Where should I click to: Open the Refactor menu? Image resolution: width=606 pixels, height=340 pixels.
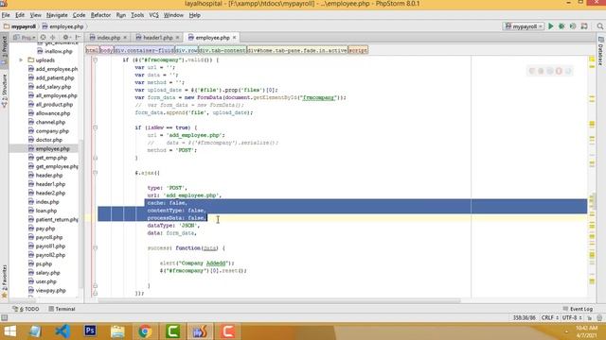click(x=100, y=15)
